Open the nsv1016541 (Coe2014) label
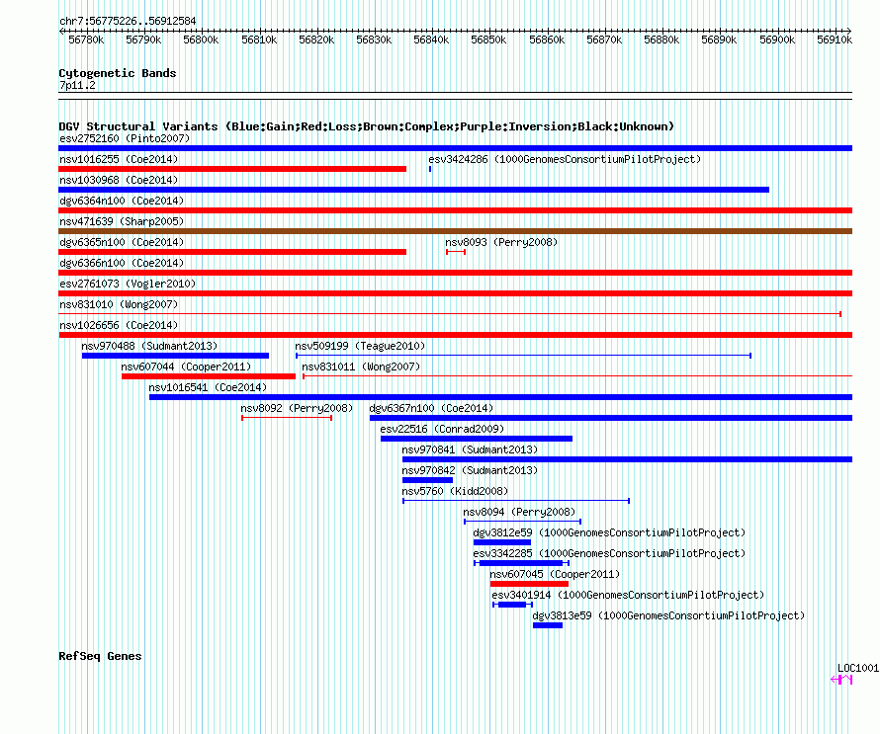 point(208,387)
